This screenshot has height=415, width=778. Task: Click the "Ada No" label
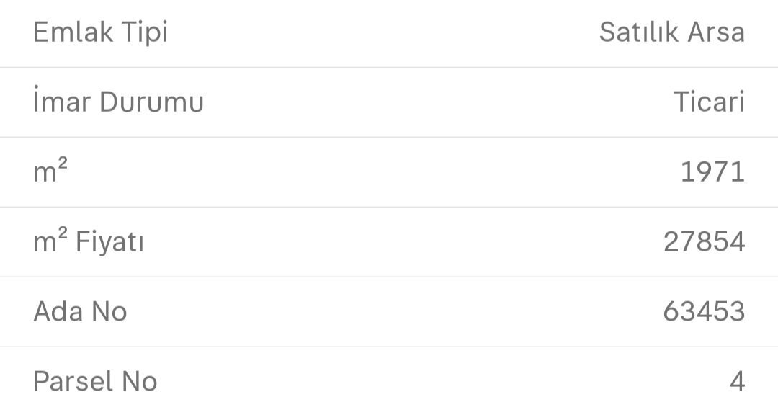[80, 311]
